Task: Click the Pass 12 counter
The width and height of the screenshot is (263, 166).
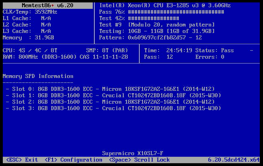Action: coord(158,57)
